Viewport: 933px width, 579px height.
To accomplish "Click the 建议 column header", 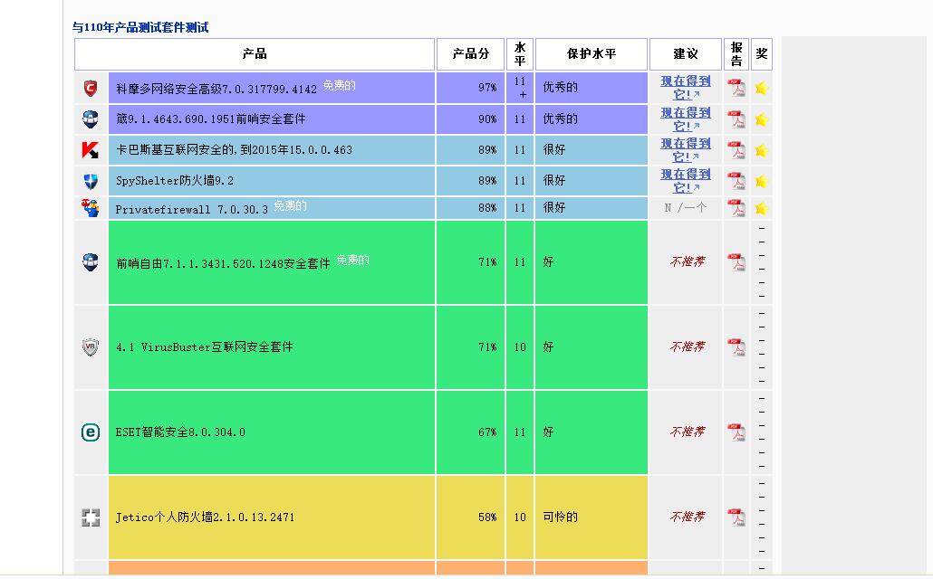I will point(686,54).
